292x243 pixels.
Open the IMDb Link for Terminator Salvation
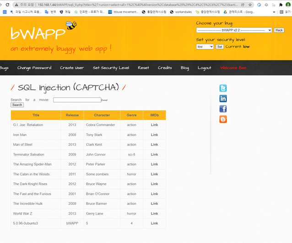tap(154, 155)
